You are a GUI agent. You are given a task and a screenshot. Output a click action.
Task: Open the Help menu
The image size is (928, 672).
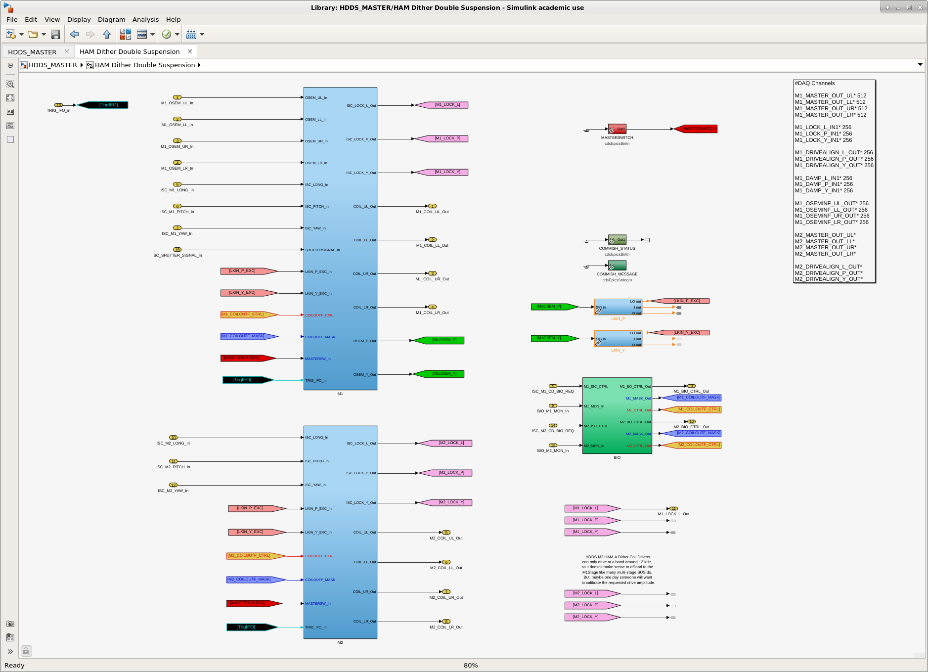pyautogui.click(x=173, y=19)
